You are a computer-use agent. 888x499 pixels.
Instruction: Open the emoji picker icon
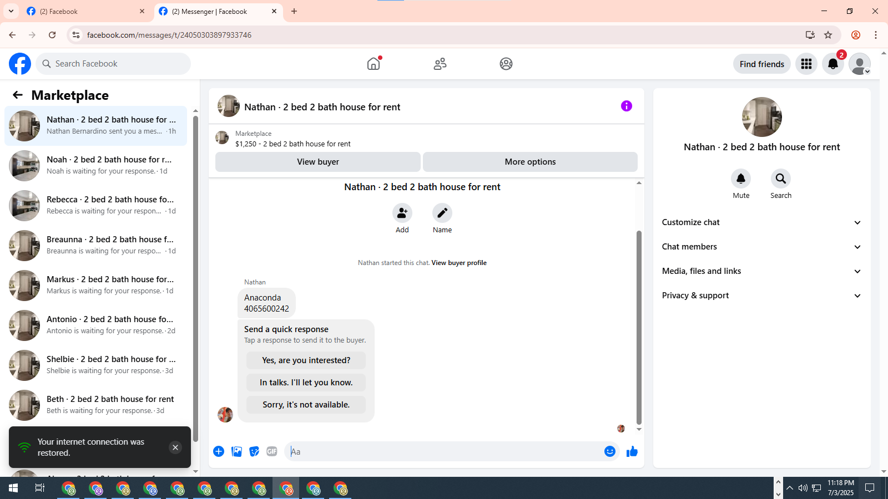point(610,451)
